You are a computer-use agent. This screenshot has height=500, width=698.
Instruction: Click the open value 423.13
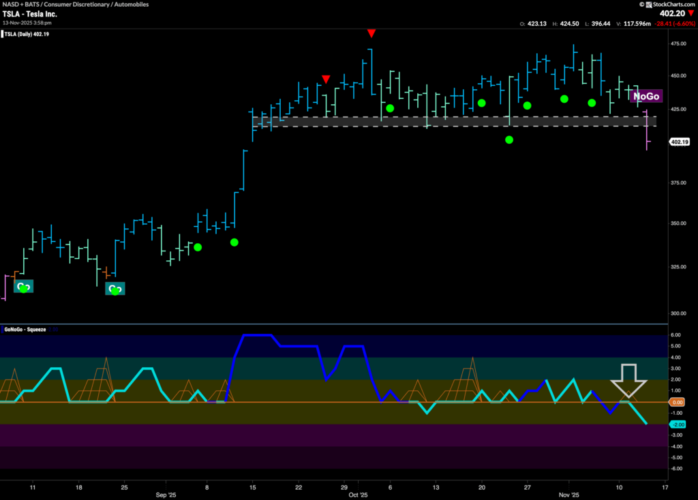pyautogui.click(x=537, y=24)
